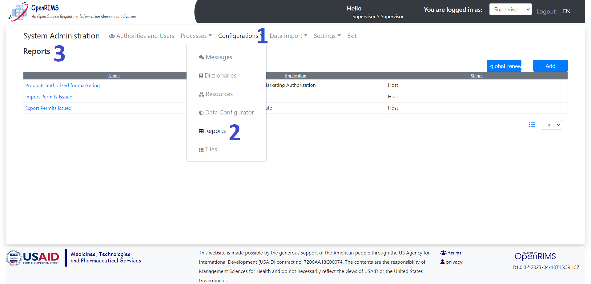Click the privacy person icon in footer
The width and height of the screenshot is (591, 284).
click(443, 262)
